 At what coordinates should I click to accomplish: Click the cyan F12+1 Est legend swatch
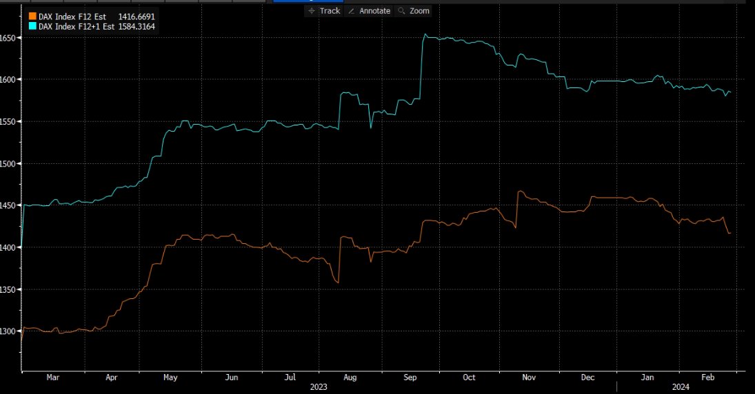tap(32, 26)
